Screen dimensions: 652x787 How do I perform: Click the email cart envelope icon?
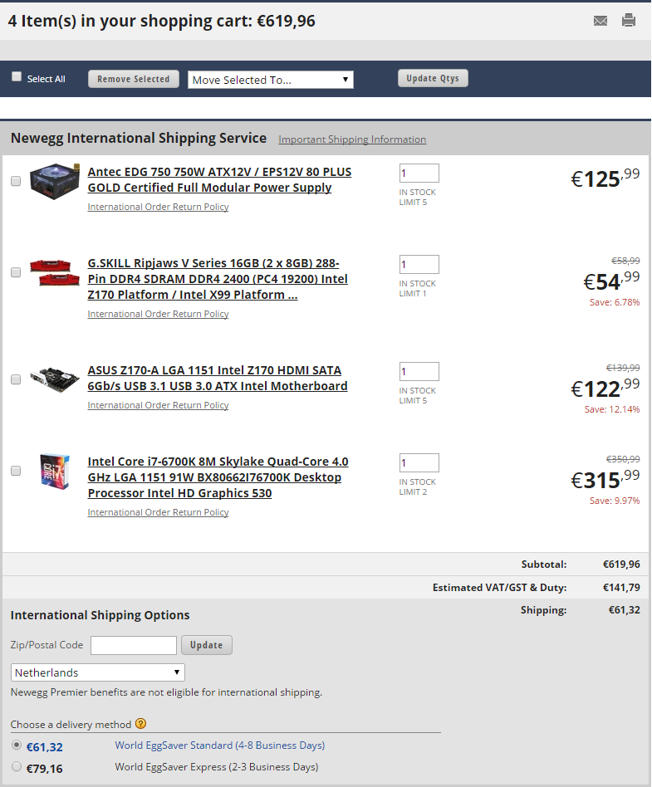tap(601, 21)
